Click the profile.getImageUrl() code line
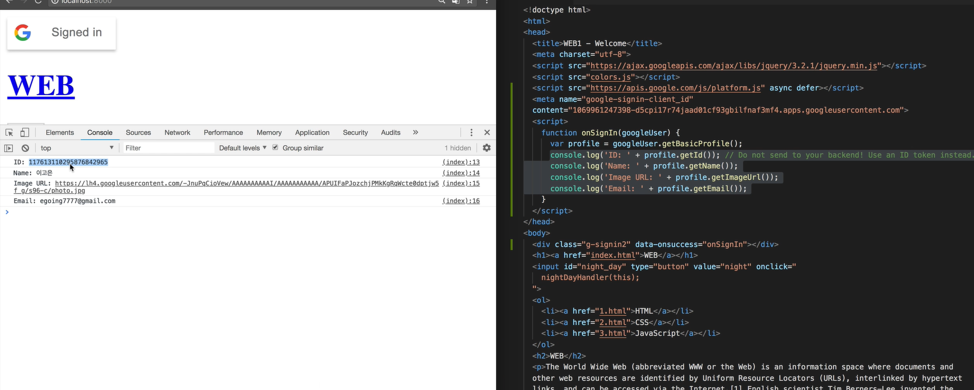Screen dimensions: 974x390 (664, 177)
